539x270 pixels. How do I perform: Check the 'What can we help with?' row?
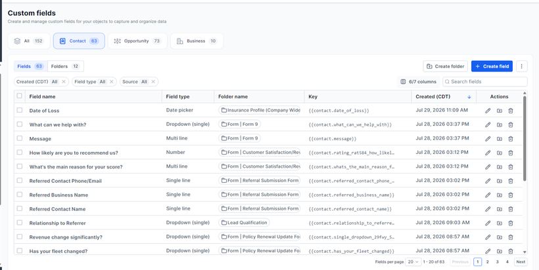20,124
